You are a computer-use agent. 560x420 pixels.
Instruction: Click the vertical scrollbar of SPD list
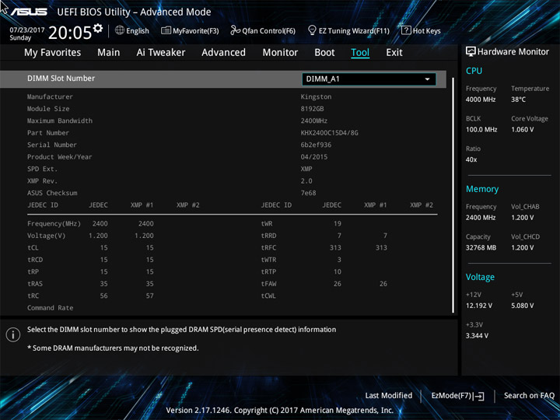click(453, 194)
